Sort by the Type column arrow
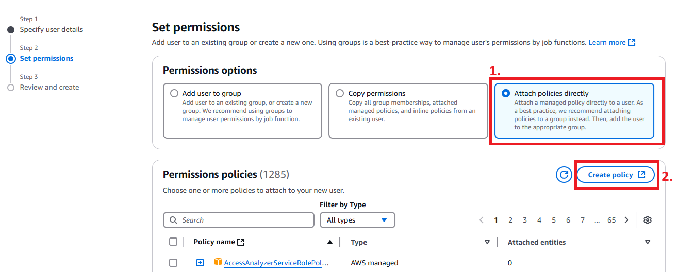 487,242
